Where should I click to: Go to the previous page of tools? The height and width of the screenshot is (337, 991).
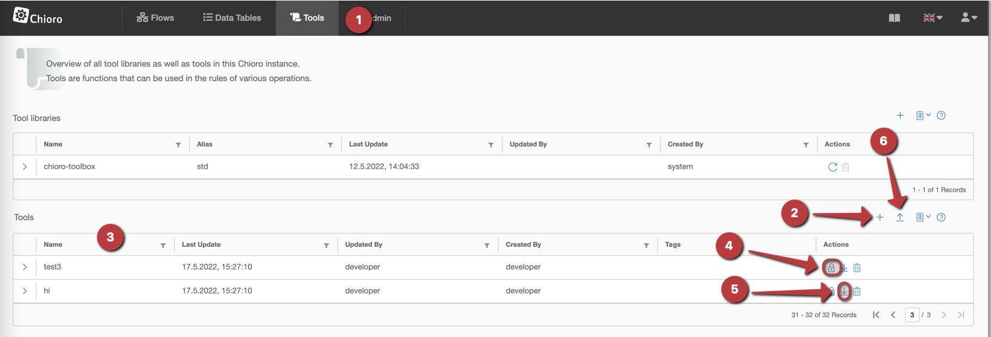tap(893, 315)
